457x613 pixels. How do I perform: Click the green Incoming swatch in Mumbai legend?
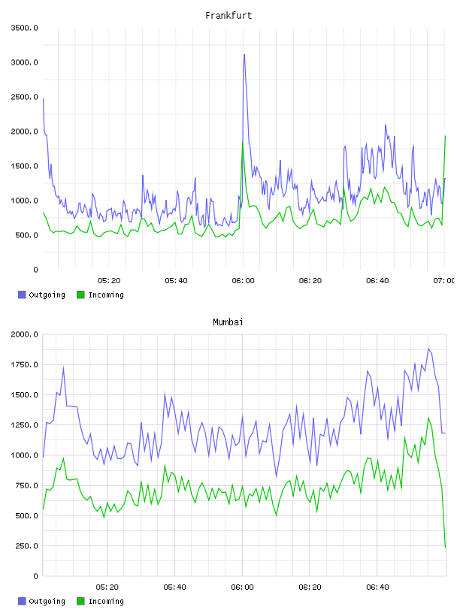click(x=80, y=601)
